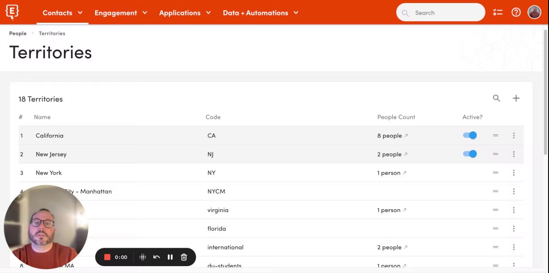
Task: Click the global Search field
Action: pyautogui.click(x=440, y=13)
